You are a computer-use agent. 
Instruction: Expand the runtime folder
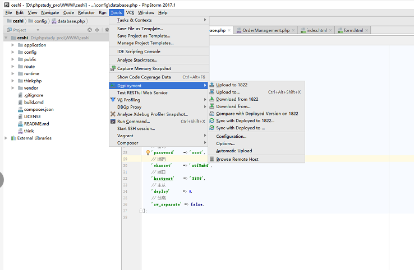12,73
